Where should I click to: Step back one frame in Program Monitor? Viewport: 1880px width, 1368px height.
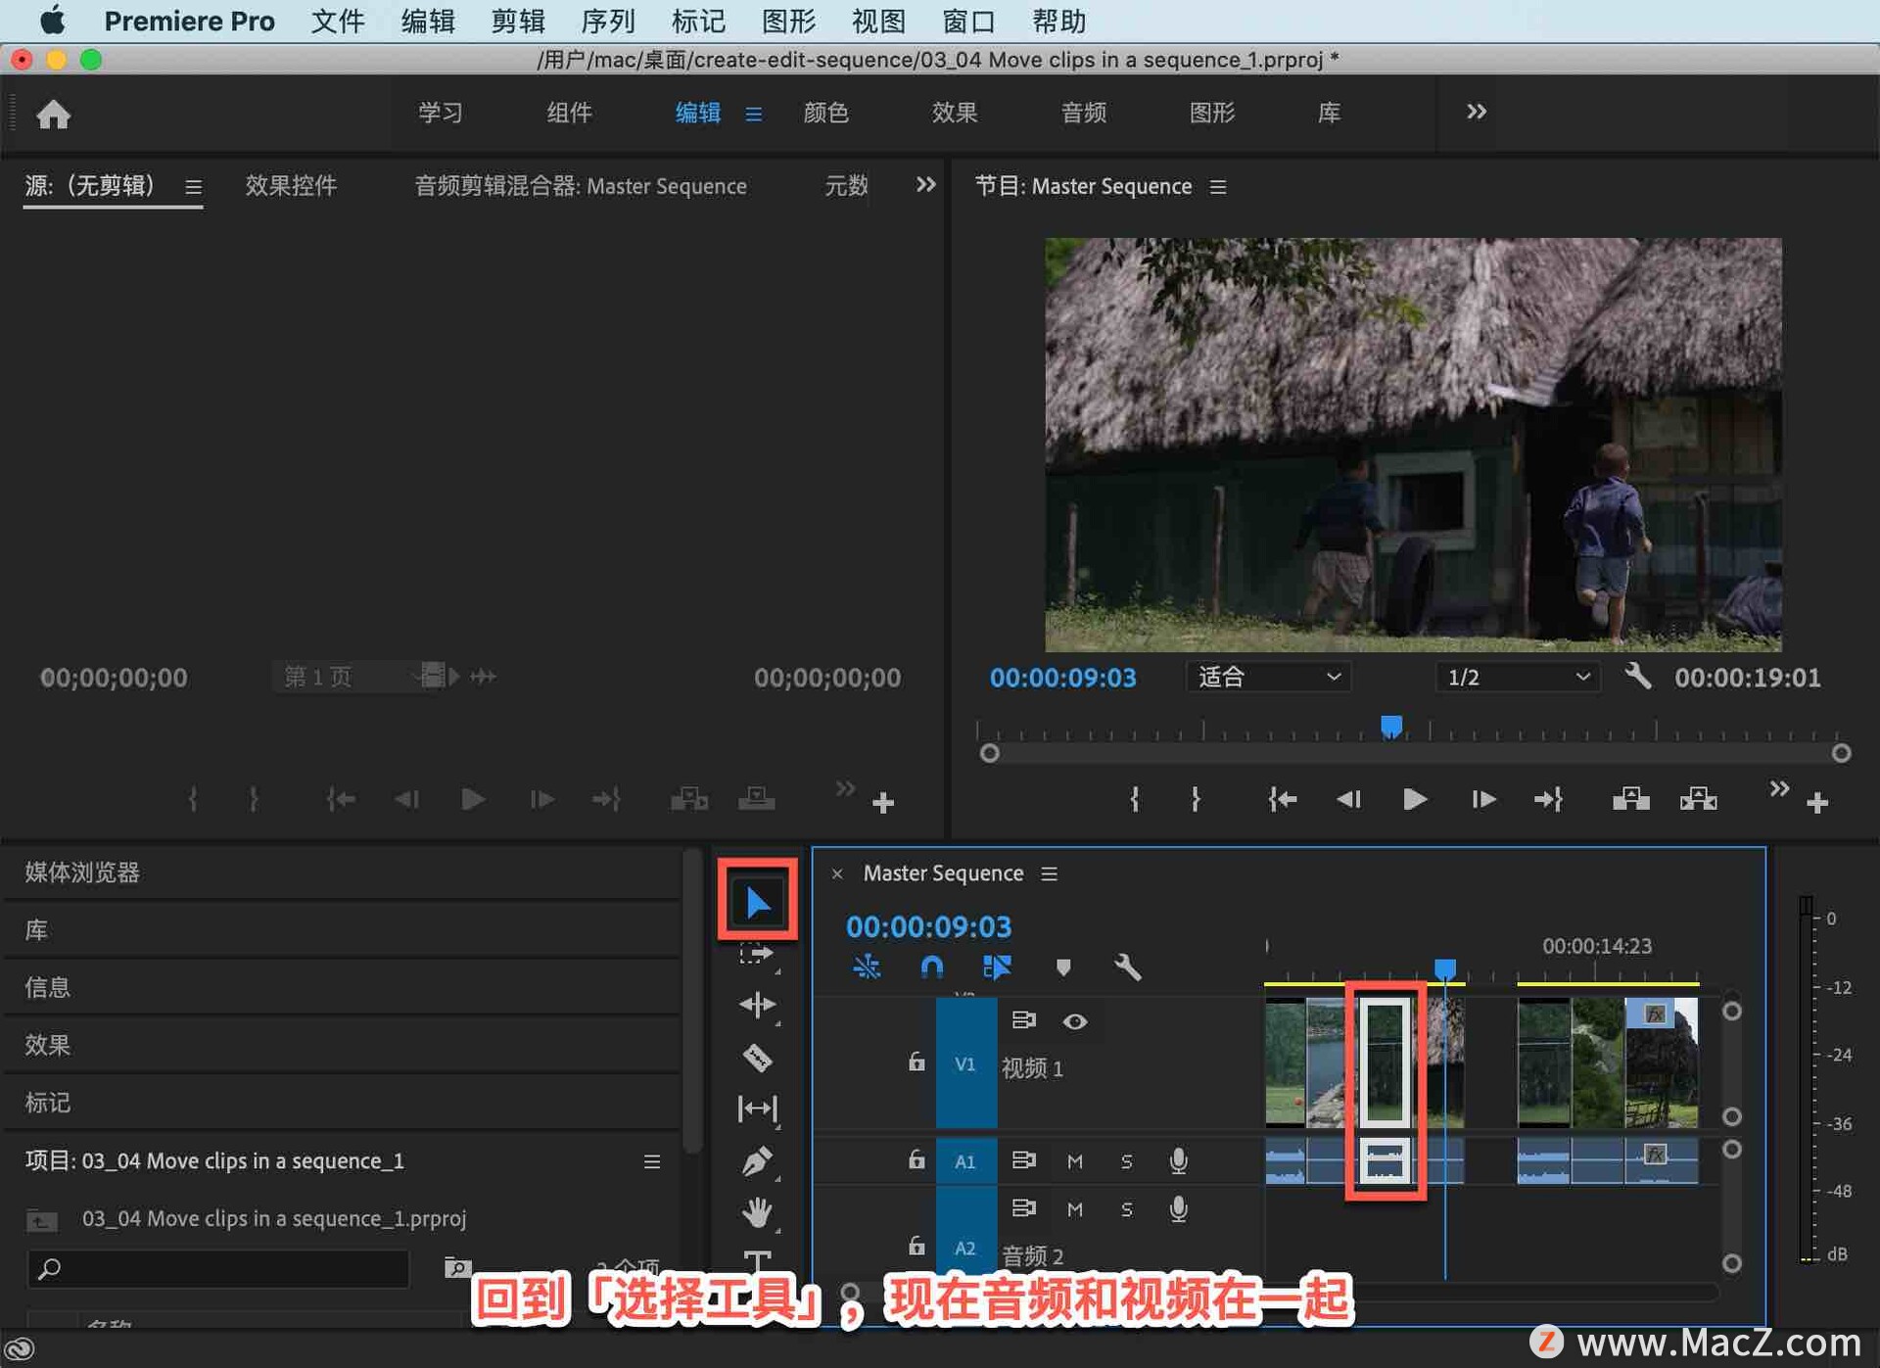click(x=1348, y=800)
